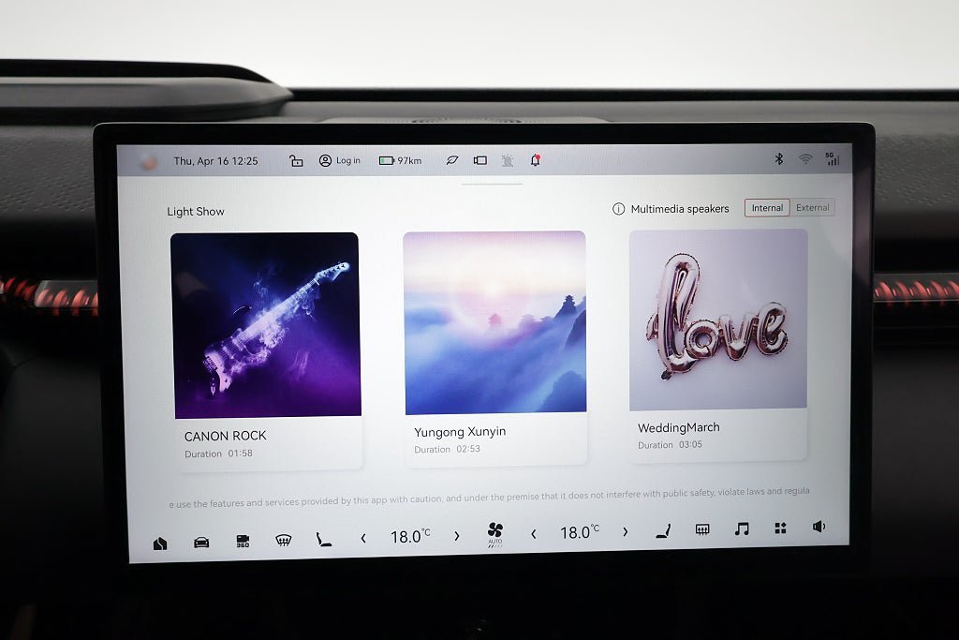This screenshot has height=640, width=959.
Task: Toggle AUTO fan climate mode
Action: [x=495, y=535]
